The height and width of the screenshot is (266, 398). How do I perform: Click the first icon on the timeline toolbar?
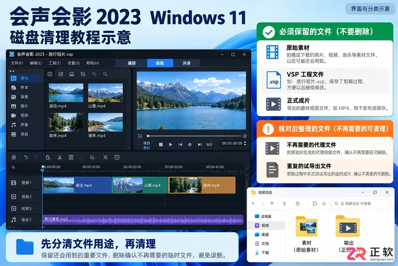pyautogui.click(x=14, y=158)
